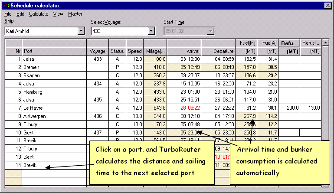Image resolution: width=334 pixels, height=193 pixels.
Task: Select port Gent in row 13
Action: coord(54,157)
